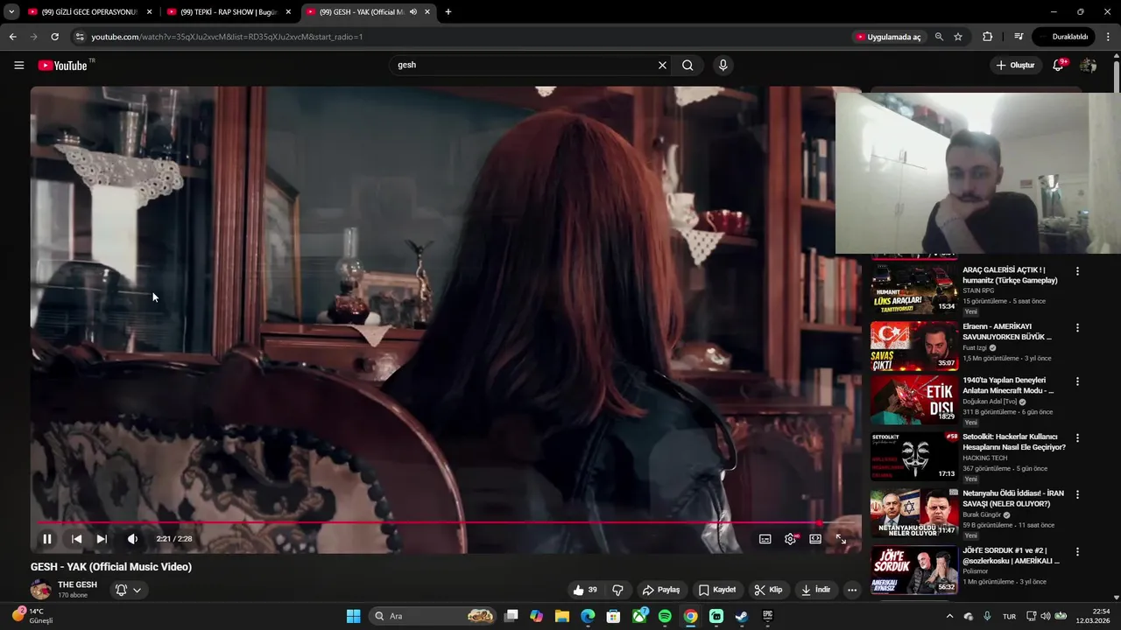
Task: Open options for 'Netanyahu Öldü İddiası' video
Action: click(1077, 494)
